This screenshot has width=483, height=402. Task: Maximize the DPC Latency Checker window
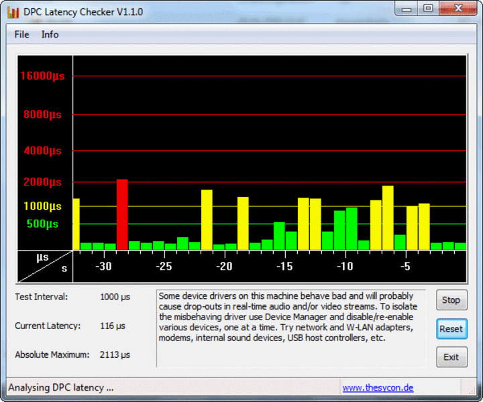[428, 9]
